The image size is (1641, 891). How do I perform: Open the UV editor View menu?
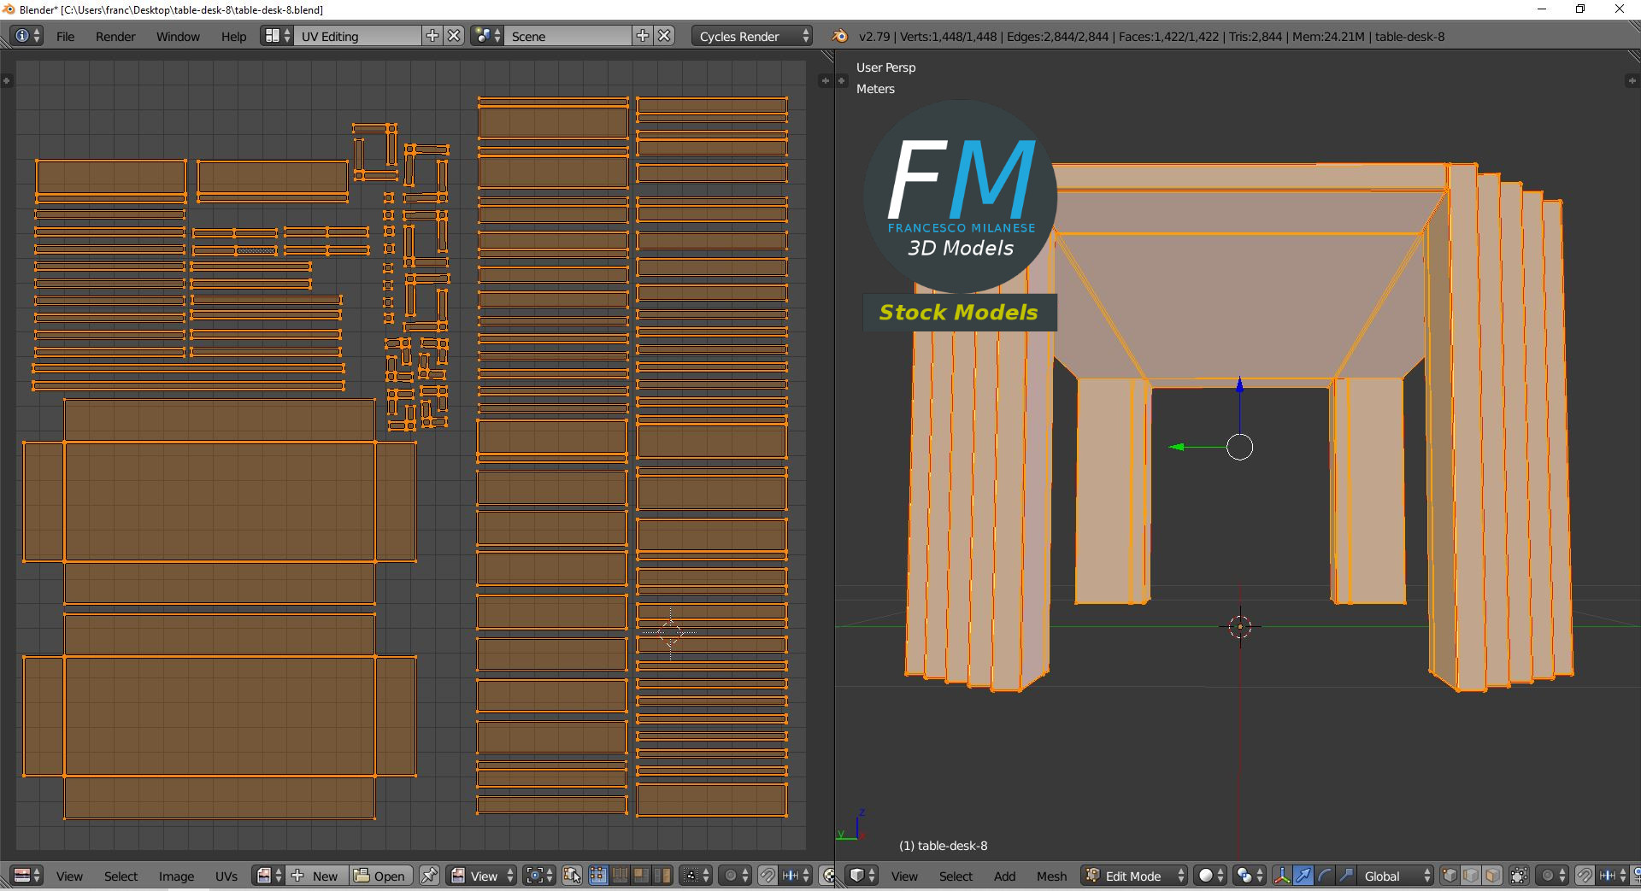pos(69,876)
